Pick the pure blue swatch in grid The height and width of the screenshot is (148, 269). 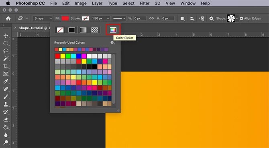coord(79,56)
